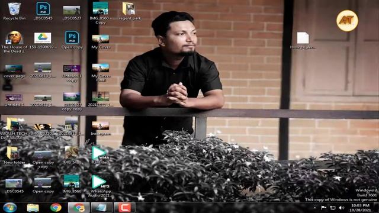This screenshot has height=213, width=379.
Task: Open the volume speaker tray icon
Action: pos(342,208)
